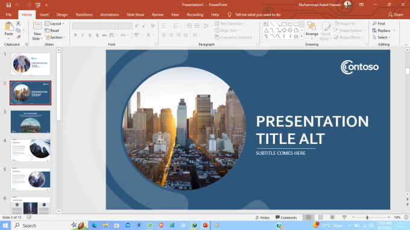410x230 pixels.
Task: Click the Save icon in the title bar
Action: [x=8, y=5]
